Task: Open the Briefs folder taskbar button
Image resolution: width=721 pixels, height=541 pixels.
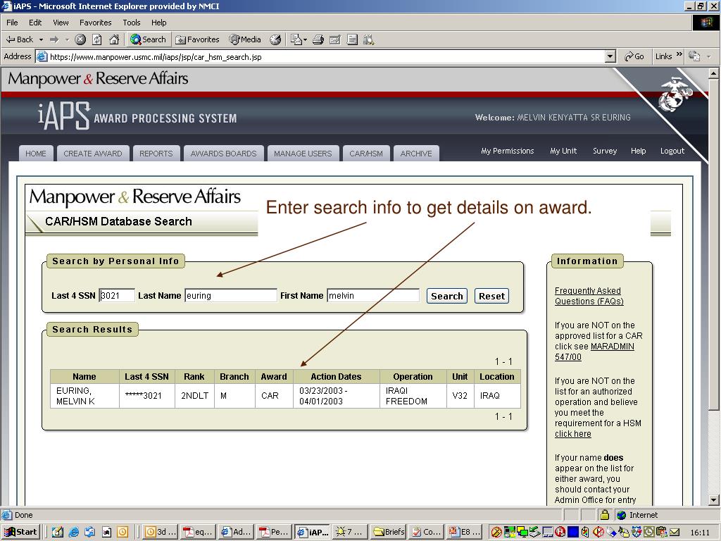Action: point(389,532)
